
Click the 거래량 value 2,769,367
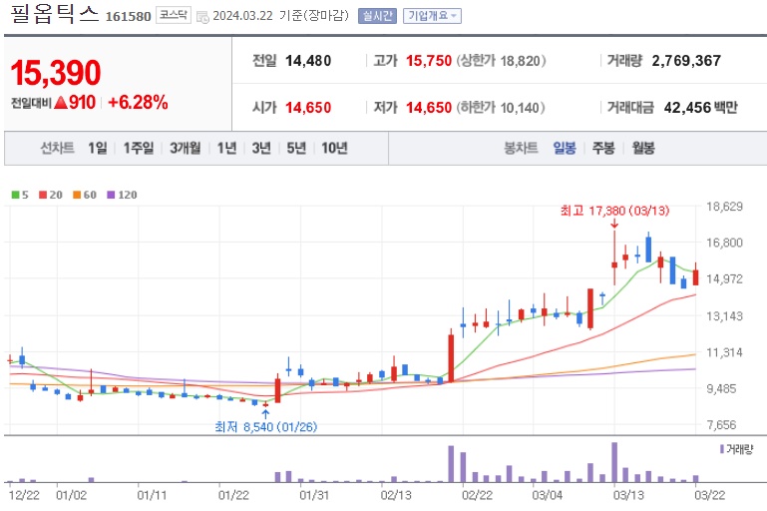pyautogui.click(x=686, y=61)
